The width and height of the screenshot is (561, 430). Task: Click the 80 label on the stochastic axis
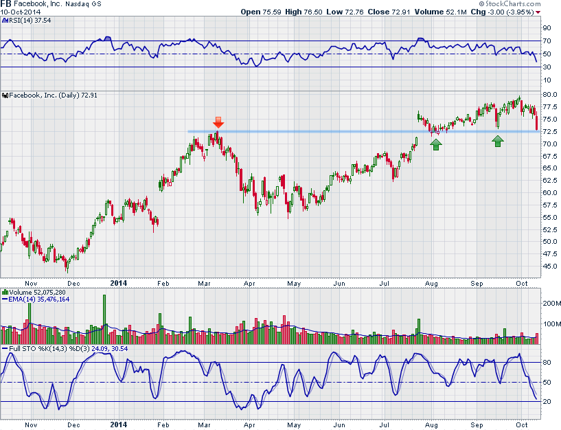click(x=547, y=362)
